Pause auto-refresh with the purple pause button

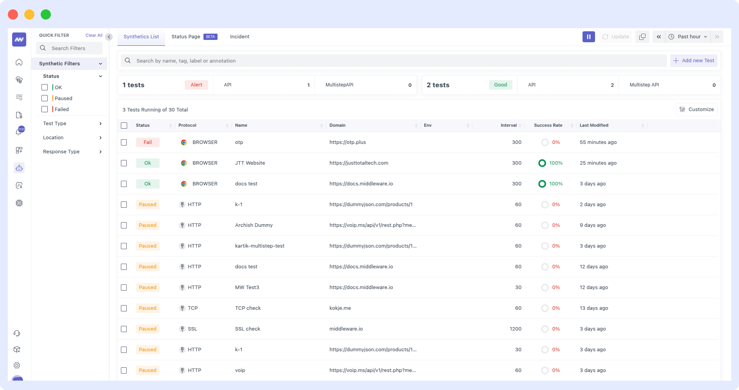pyautogui.click(x=588, y=36)
